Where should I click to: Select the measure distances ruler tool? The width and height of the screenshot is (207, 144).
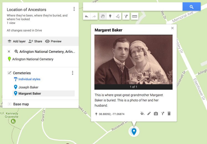coord(135,16)
